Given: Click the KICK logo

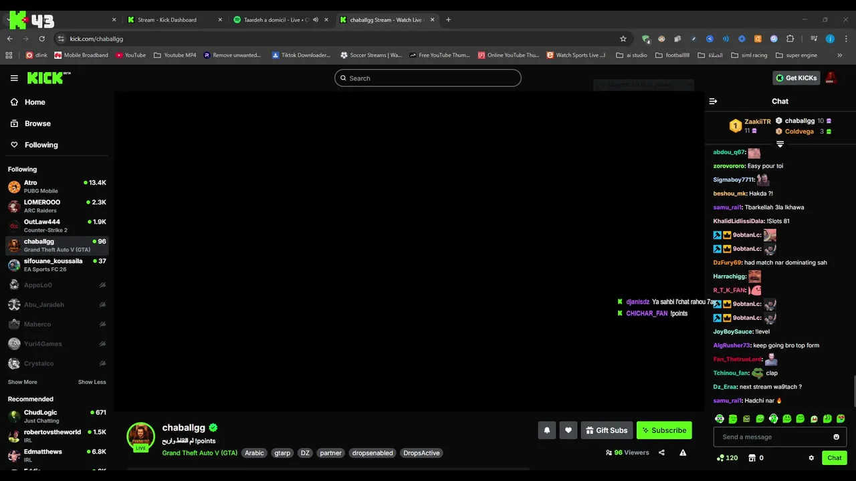Looking at the screenshot, I should [49, 78].
